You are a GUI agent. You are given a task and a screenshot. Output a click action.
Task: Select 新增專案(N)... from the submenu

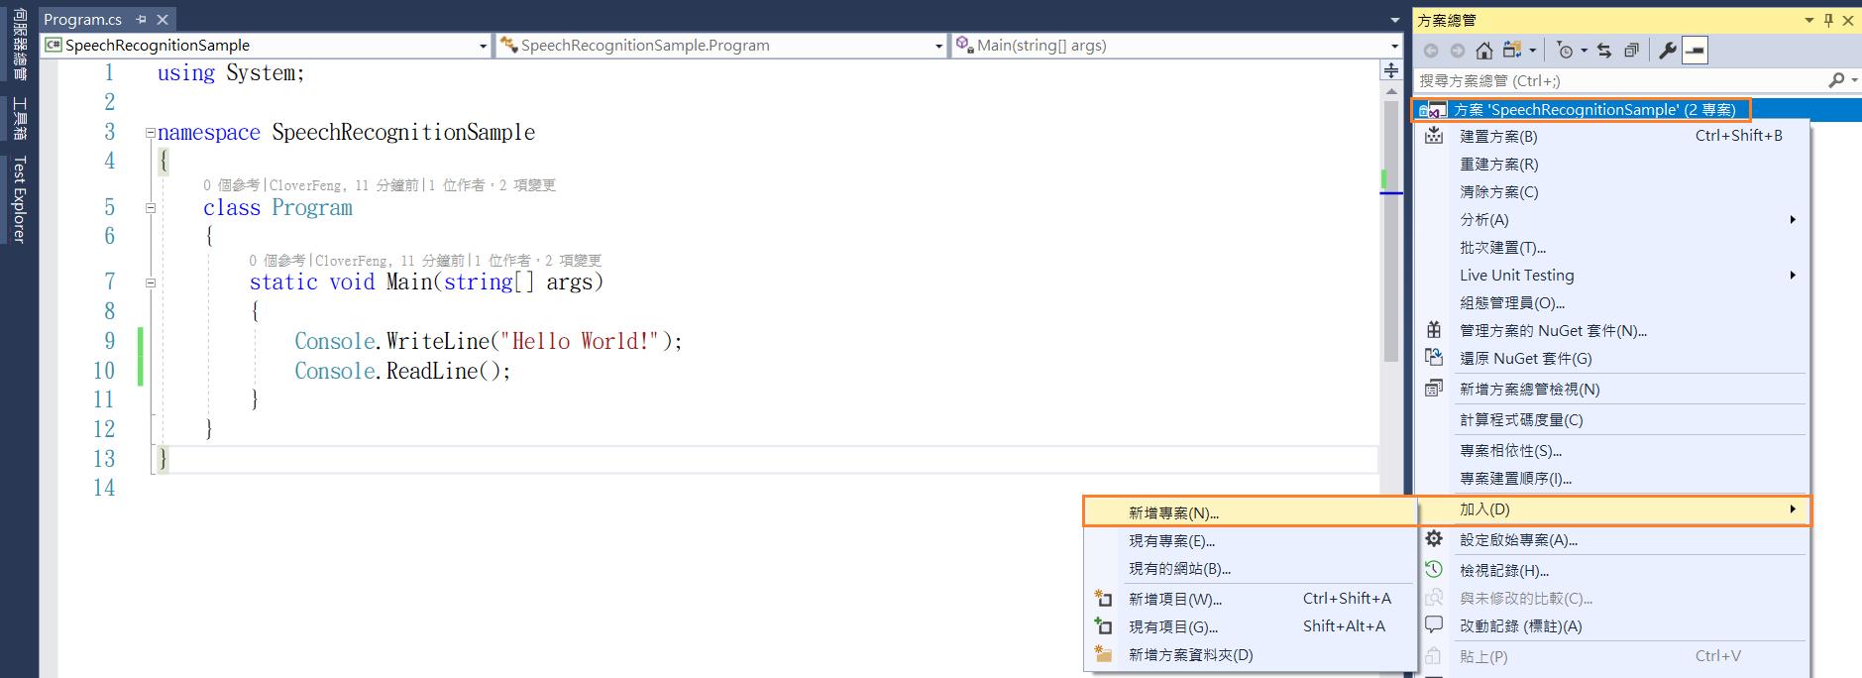coord(1250,512)
